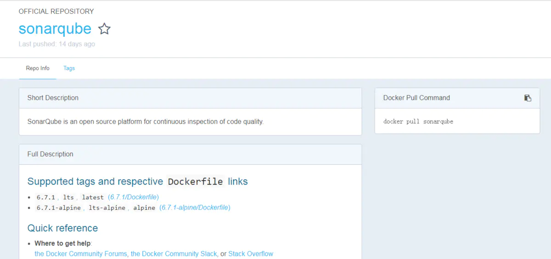This screenshot has width=551, height=259.
Task: Open the Repo Info tab
Action: pyautogui.click(x=38, y=68)
